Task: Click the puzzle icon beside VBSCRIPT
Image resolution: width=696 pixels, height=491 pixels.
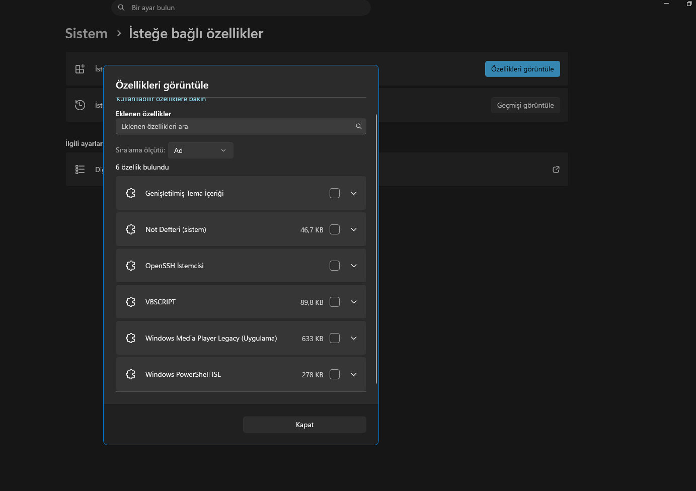Action: tap(130, 302)
